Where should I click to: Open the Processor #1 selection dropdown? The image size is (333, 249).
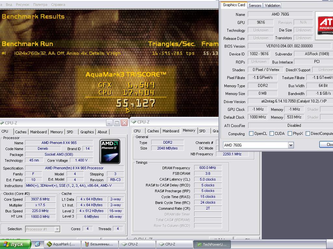point(57,229)
